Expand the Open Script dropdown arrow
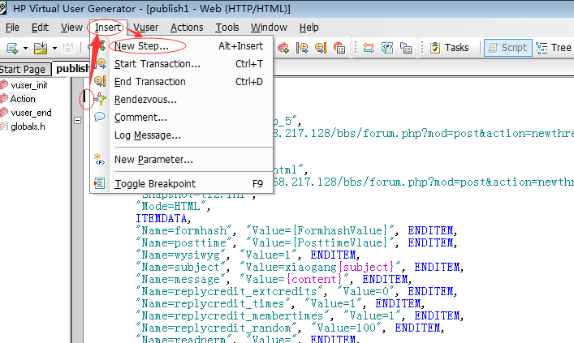This screenshot has width=574, height=343. [54, 48]
